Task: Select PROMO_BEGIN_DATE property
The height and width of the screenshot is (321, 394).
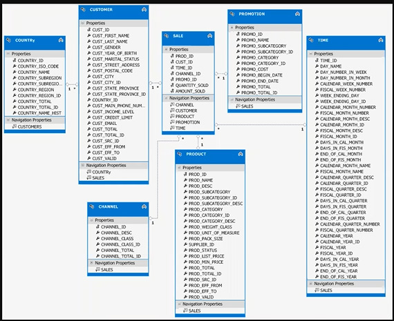Action: click(262, 75)
